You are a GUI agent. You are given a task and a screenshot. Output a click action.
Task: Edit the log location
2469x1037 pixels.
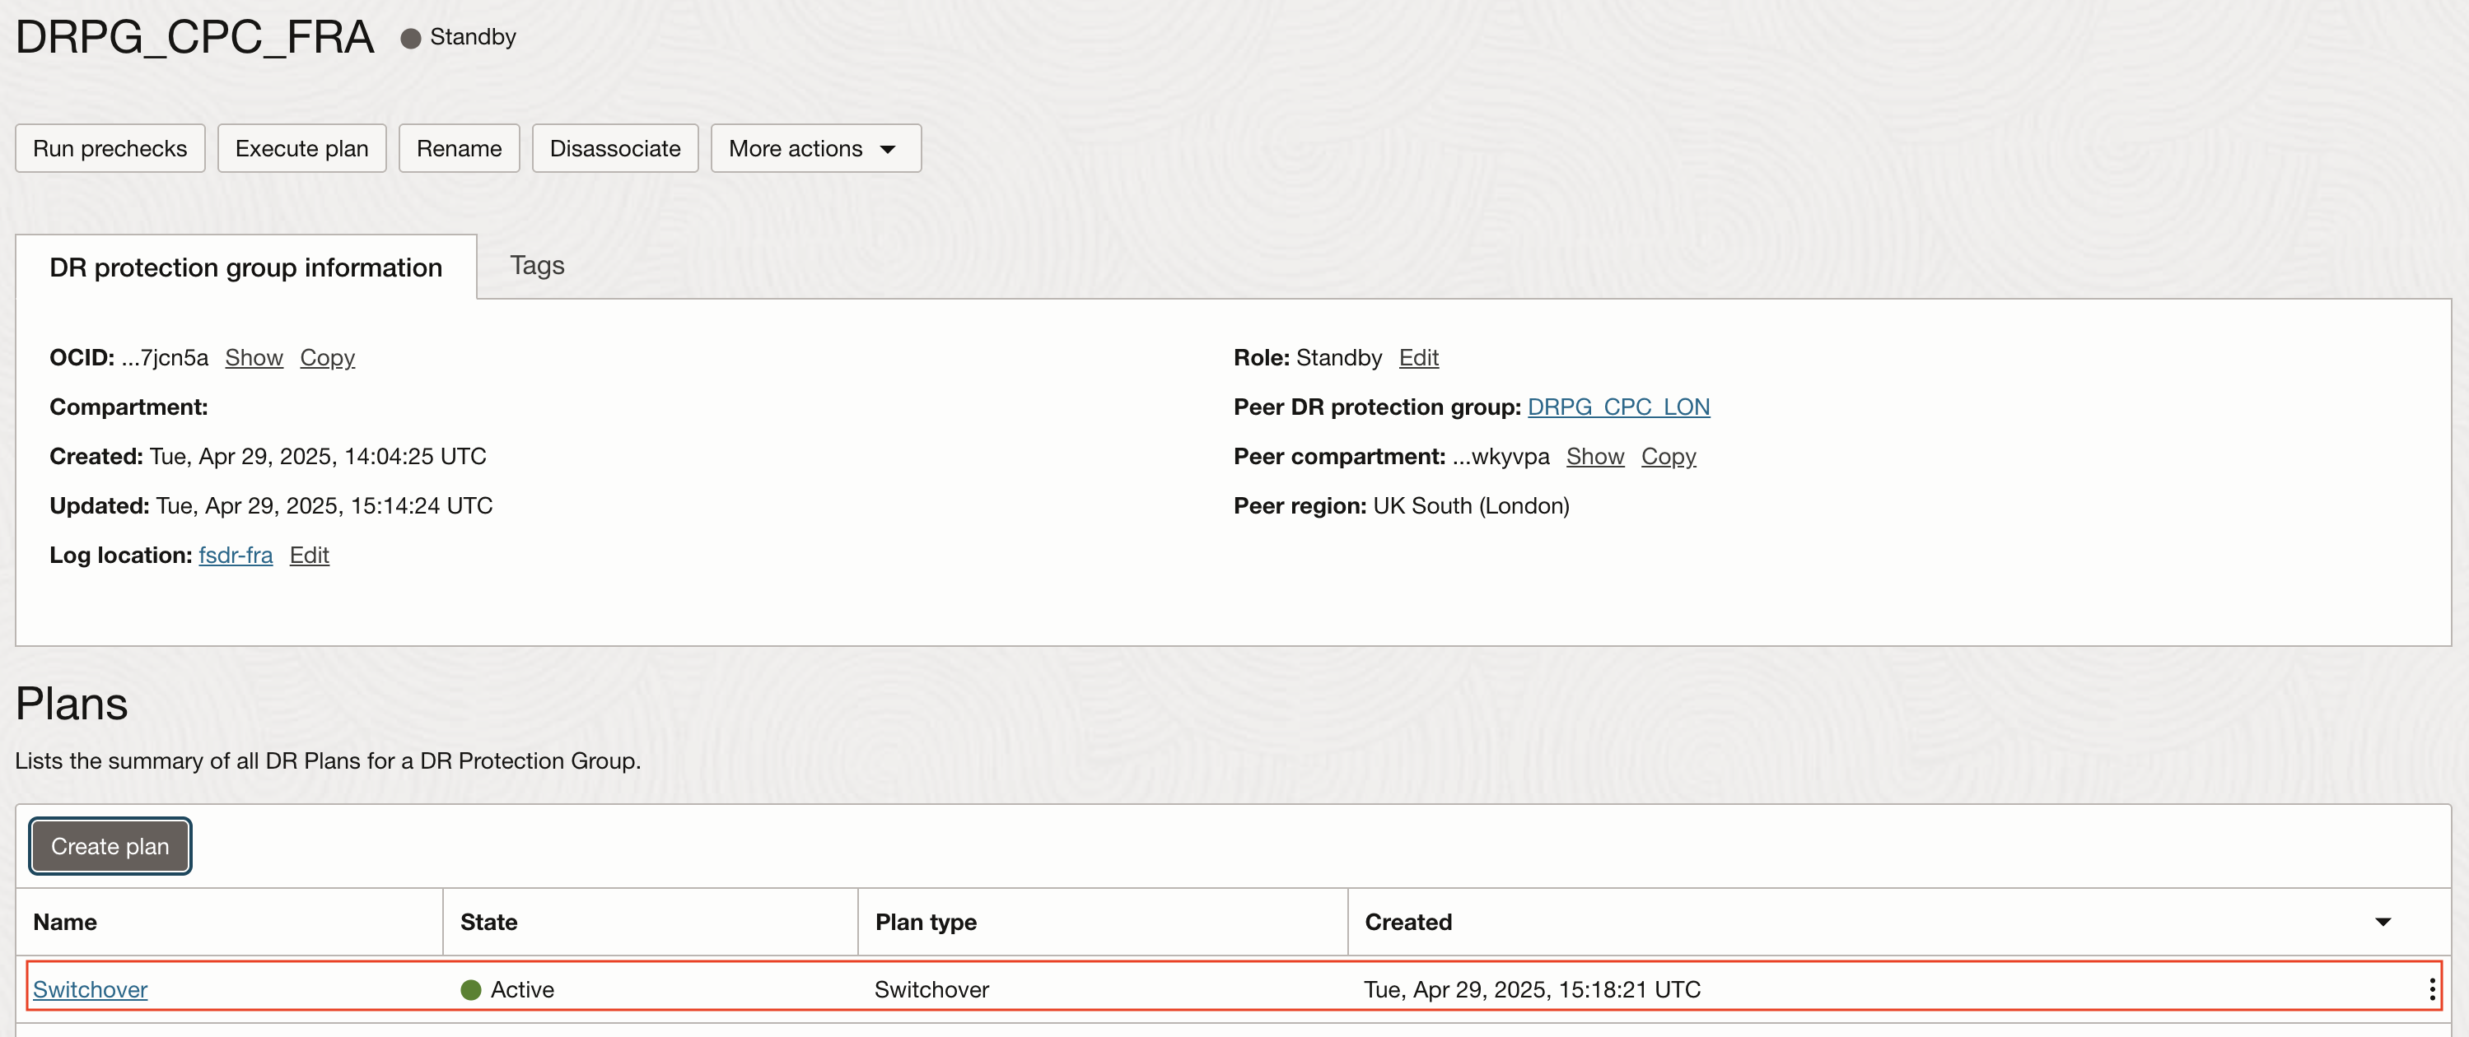coord(309,555)
